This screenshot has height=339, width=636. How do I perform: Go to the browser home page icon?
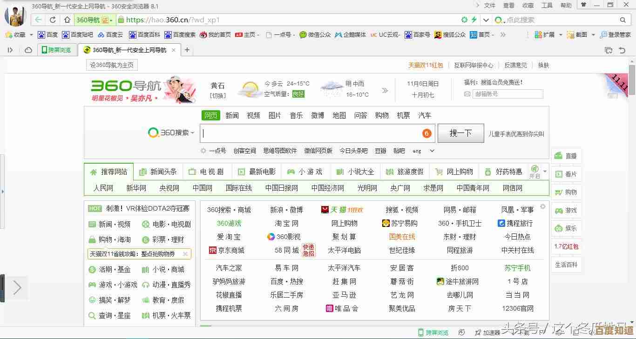point(67,20)
